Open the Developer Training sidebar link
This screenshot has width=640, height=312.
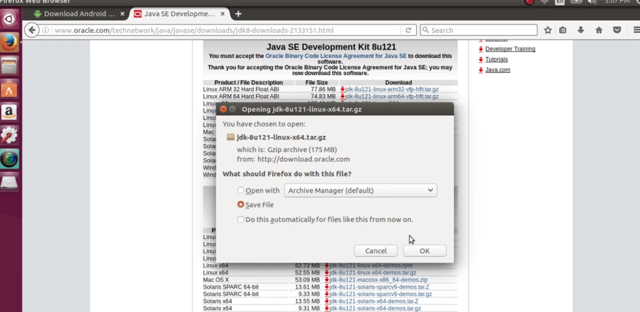point(510,49)
